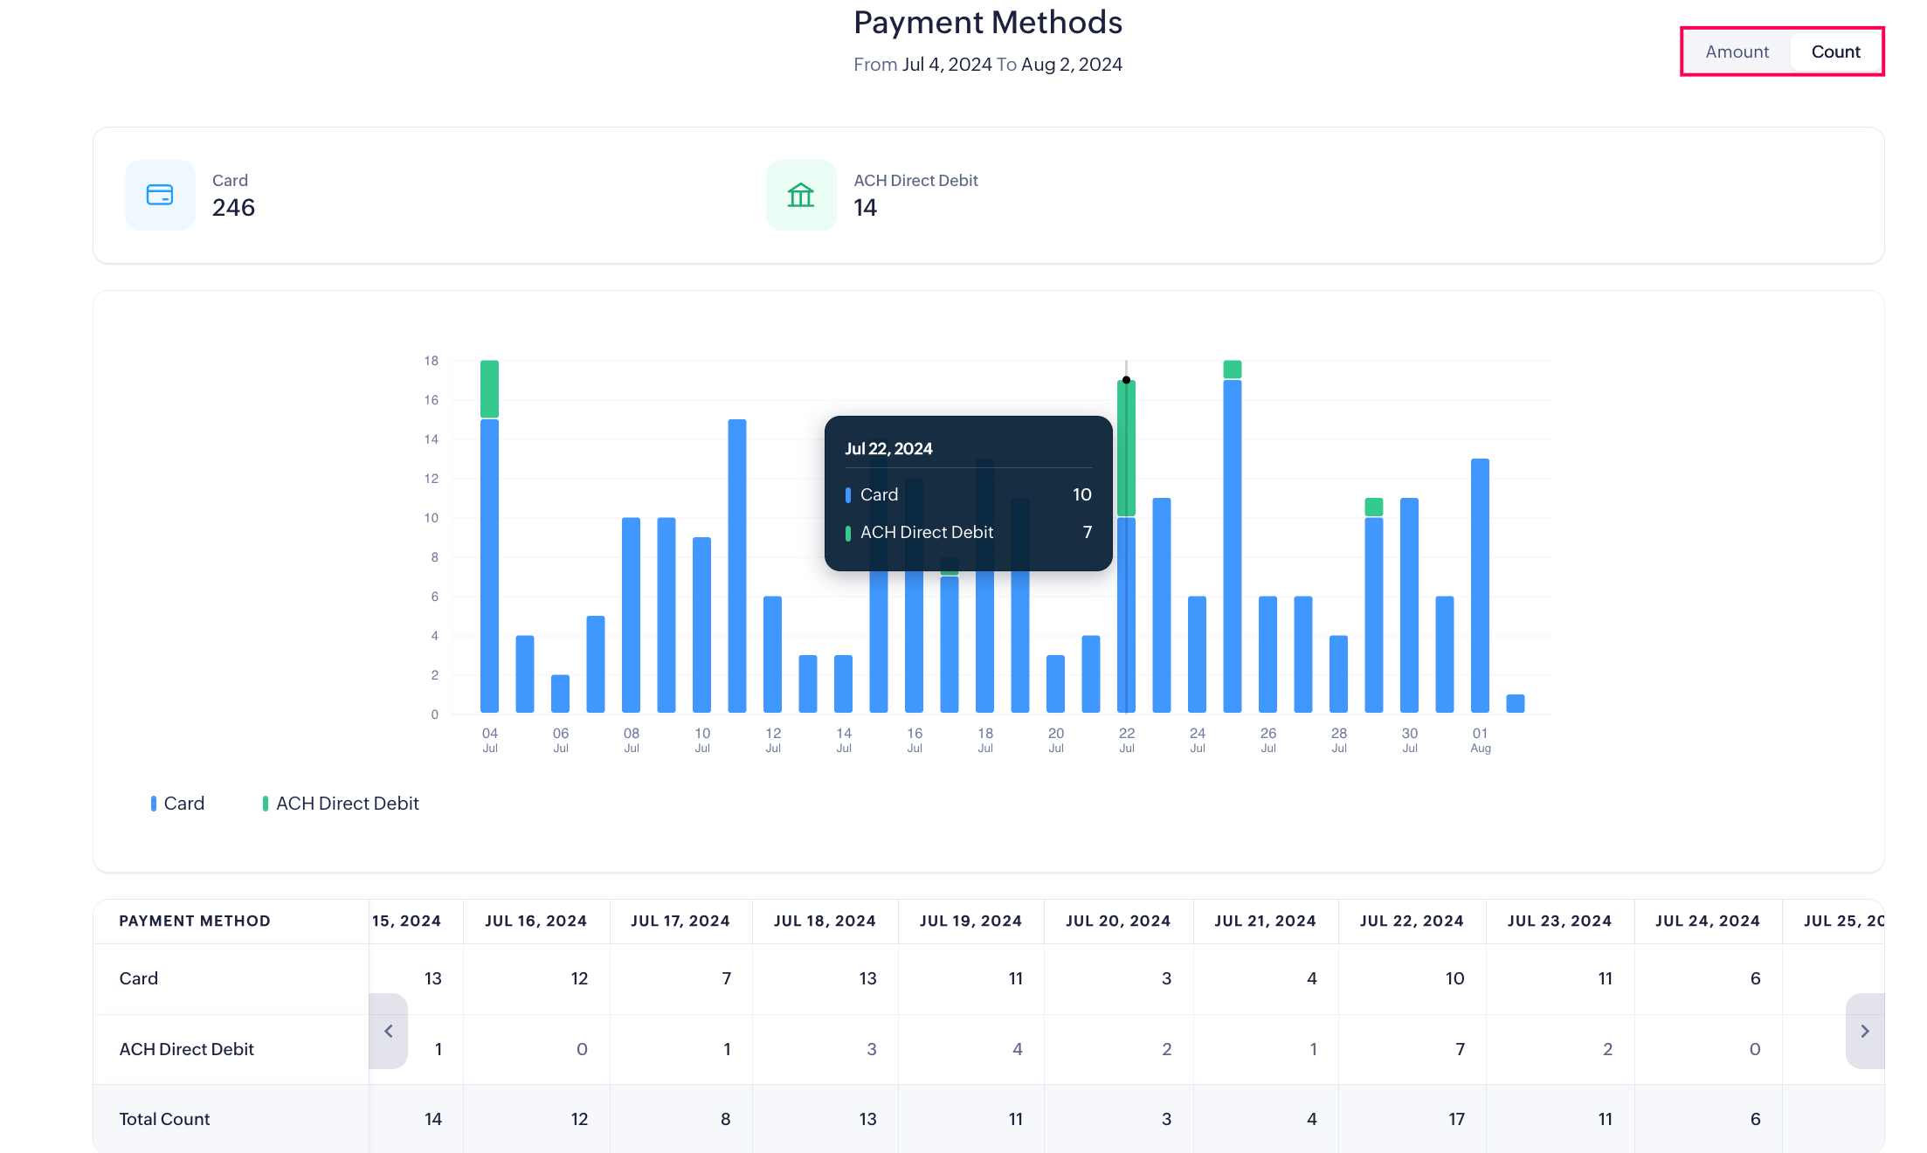
Task: Switch view to Amount
Action: click(x=1737, y=52)
